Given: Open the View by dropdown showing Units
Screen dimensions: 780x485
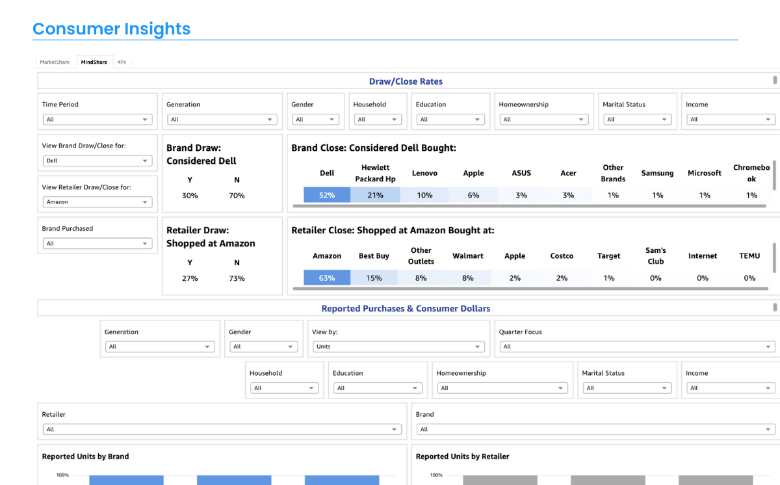Looking at the screenshot, I should coord(397,347).
